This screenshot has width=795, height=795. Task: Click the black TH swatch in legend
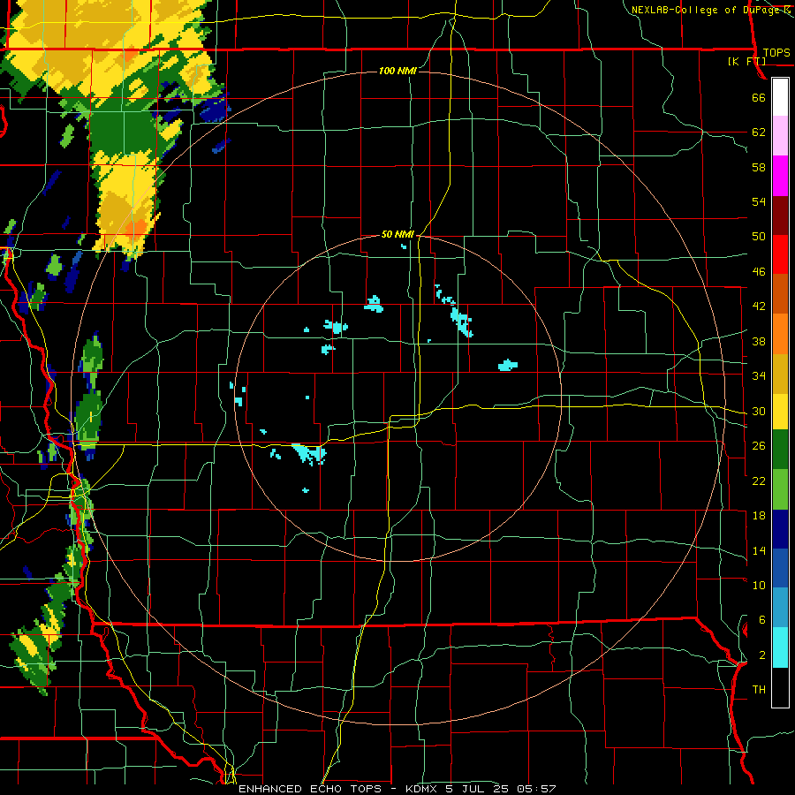[x=780, y=687]
